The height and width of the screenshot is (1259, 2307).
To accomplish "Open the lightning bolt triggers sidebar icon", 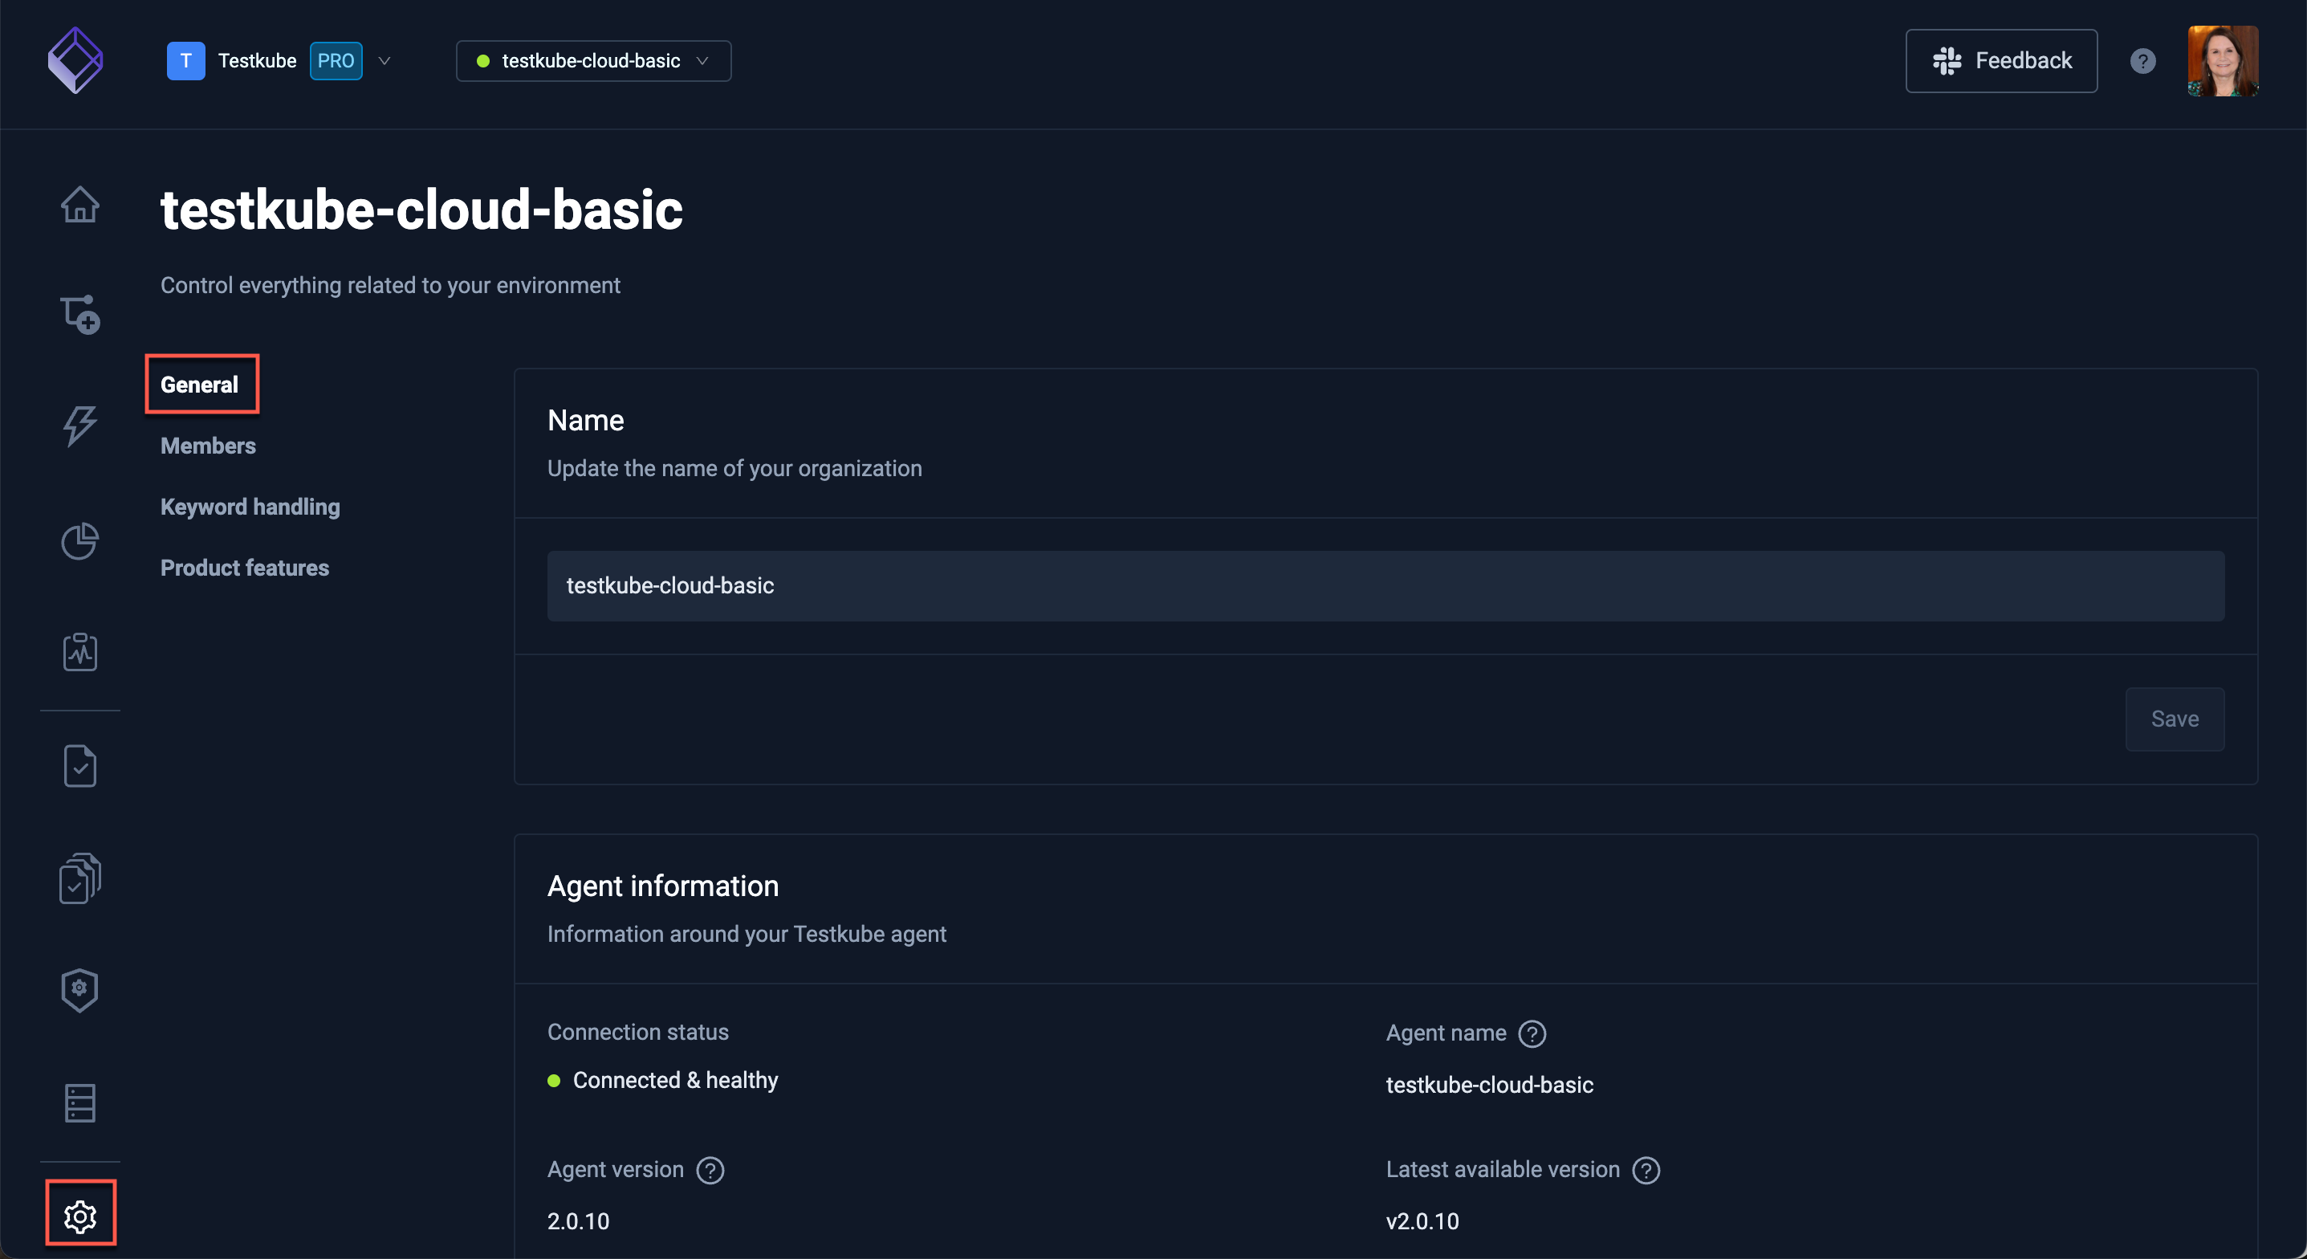I will pyautogui.click(x=79, y=426).
